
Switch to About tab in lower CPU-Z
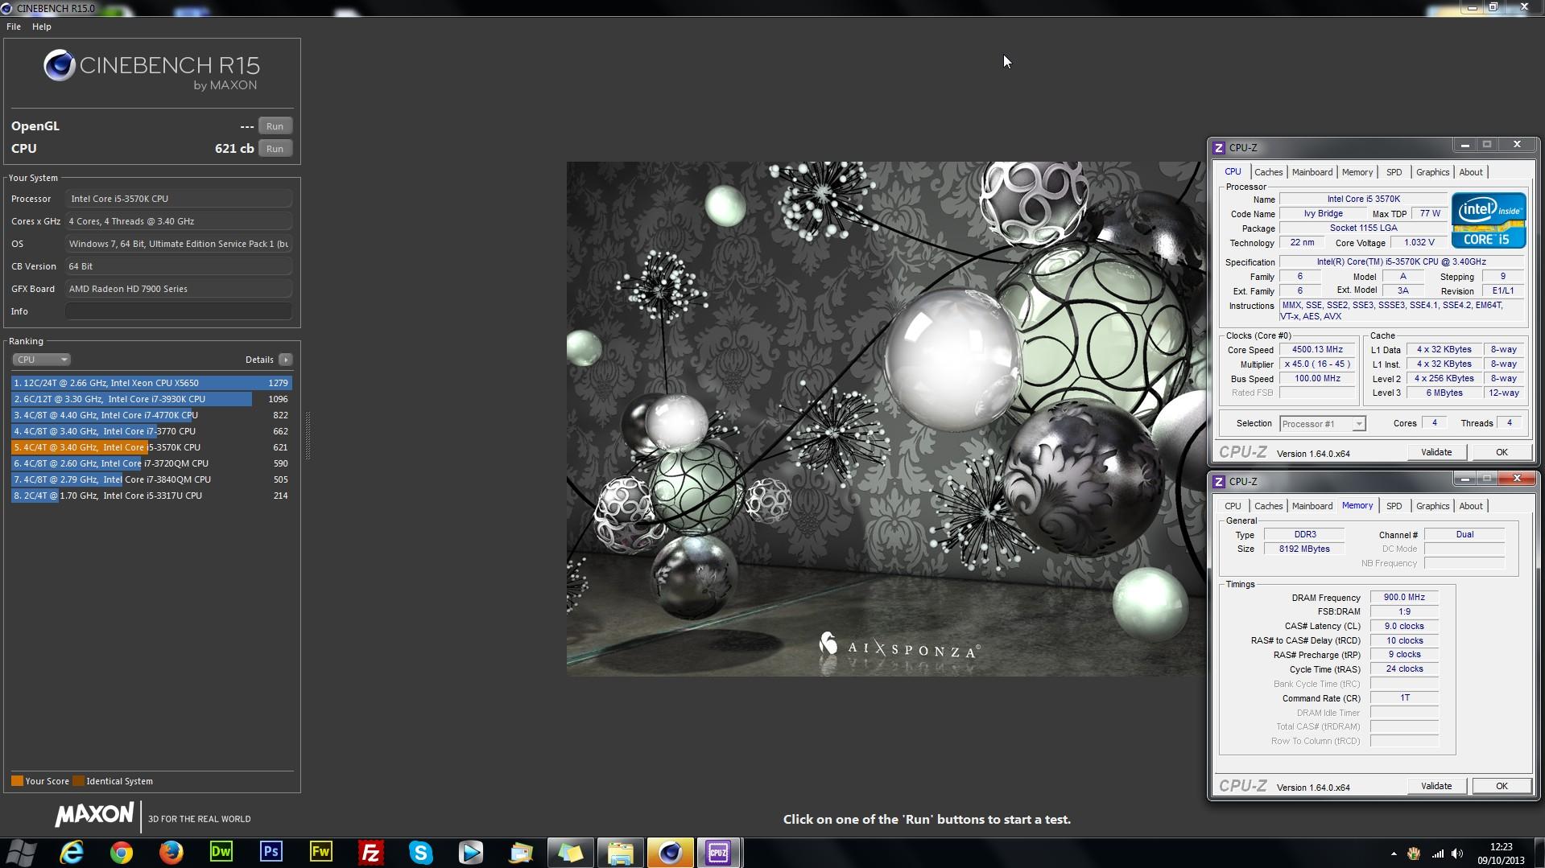coord(1471,506)
